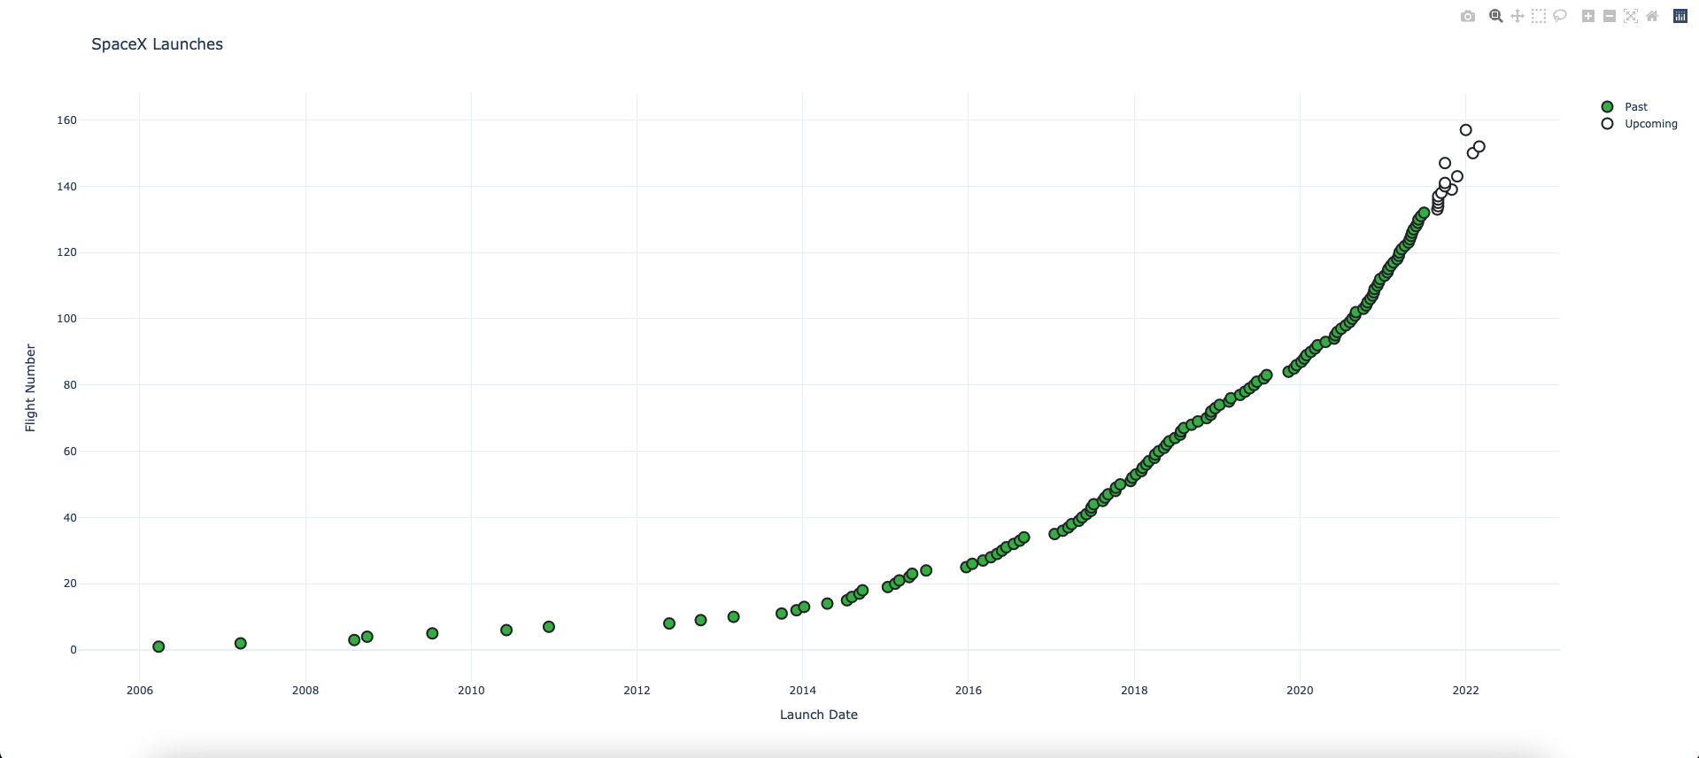Click the 2014 x-axis tick label
The height and width of the screenshot is (758, 1699).
(803, 691)
